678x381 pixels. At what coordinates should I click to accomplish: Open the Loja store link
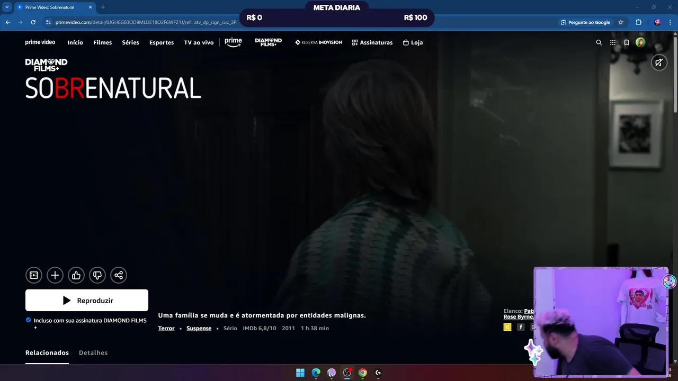[413, 42]
